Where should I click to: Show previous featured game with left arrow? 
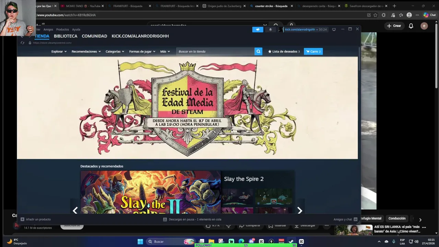(x=75, y=210)
